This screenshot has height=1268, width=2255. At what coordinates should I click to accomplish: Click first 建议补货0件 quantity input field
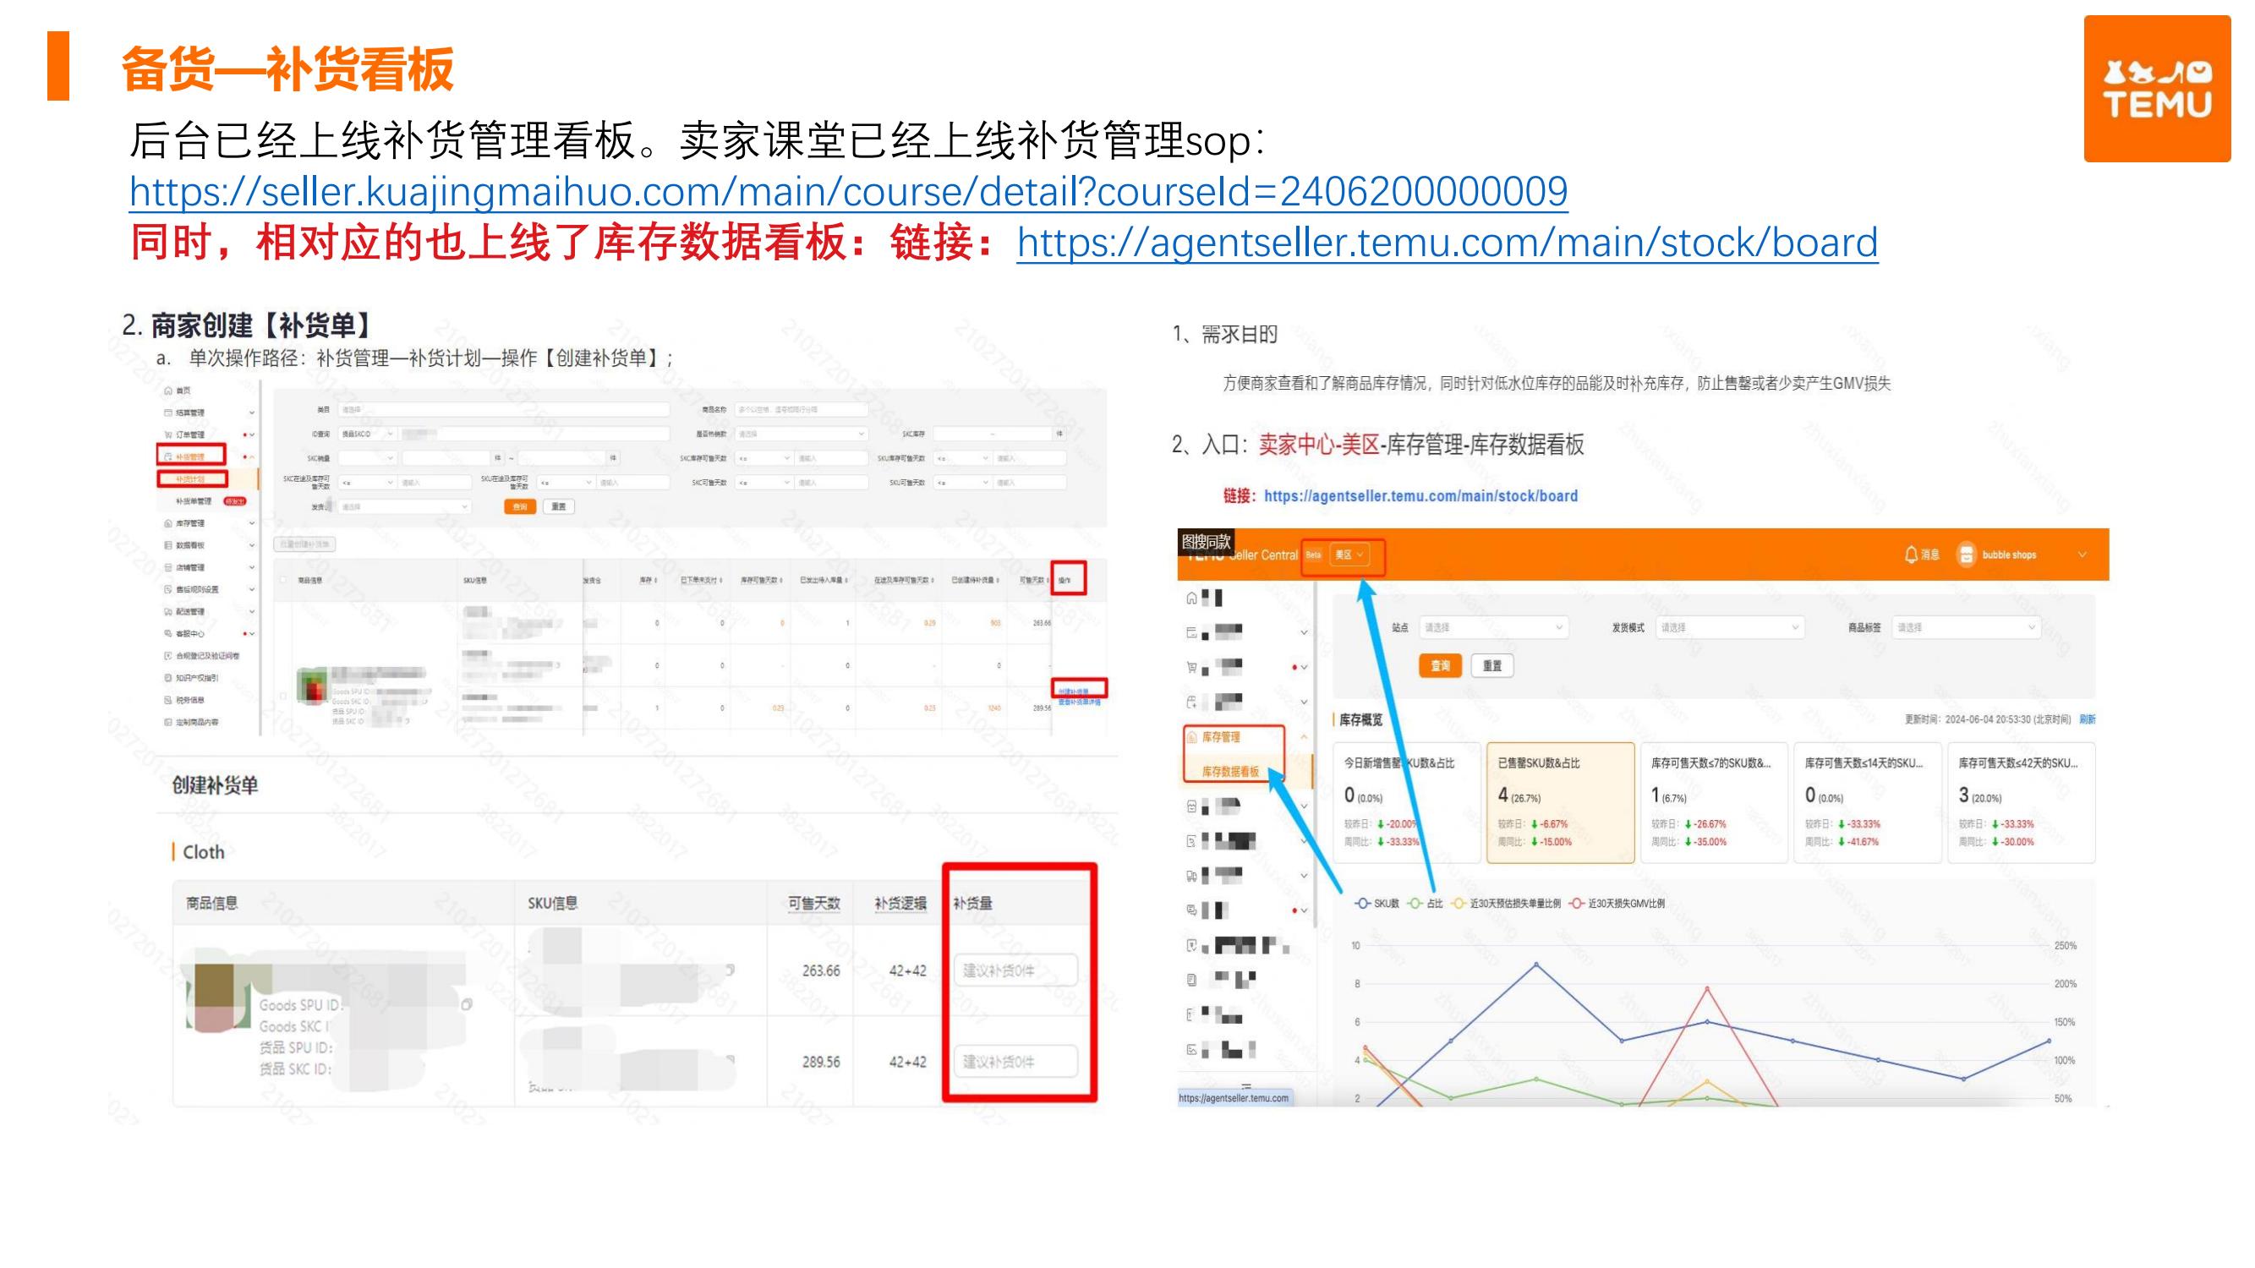[x=1015, y=970]
